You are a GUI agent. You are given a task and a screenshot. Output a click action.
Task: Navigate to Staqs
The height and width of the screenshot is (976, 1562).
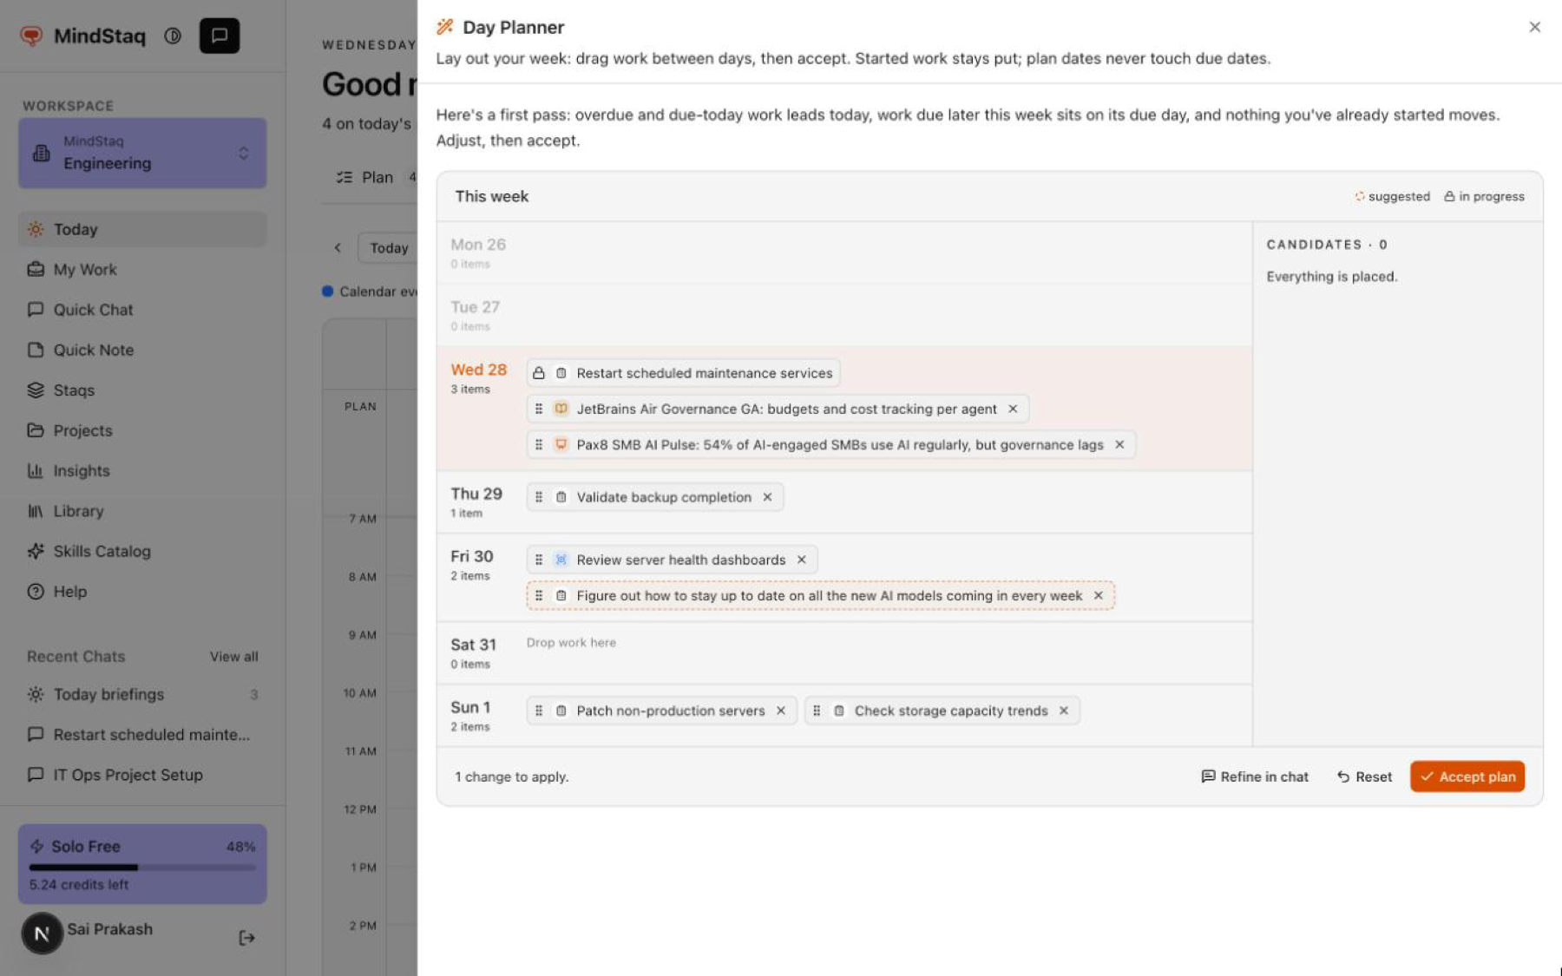pyautogui.click(x=142, y=390)
